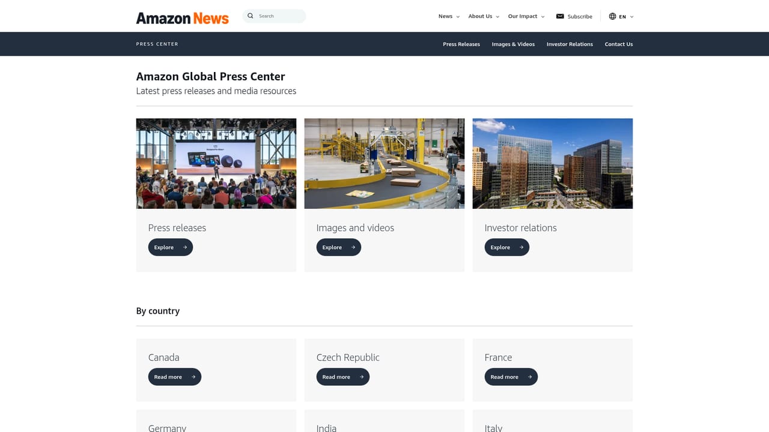769x432 pixels.
Task: Click the arrow in Canada Read more button
Action: point(193,377)
